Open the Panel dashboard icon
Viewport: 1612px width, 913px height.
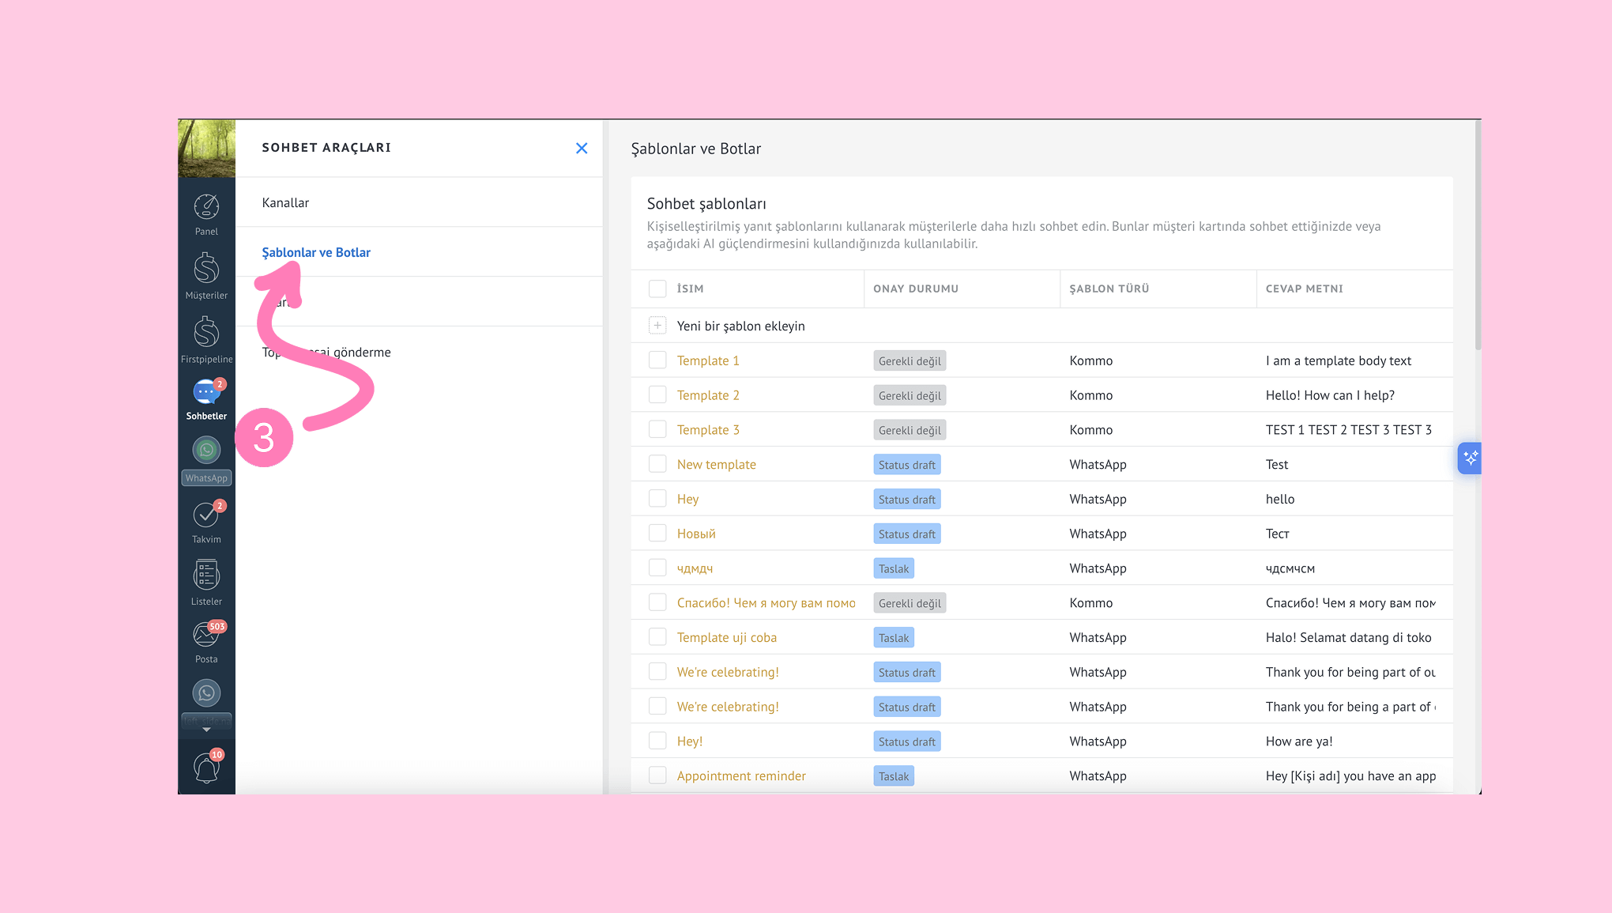click(206, 208)
